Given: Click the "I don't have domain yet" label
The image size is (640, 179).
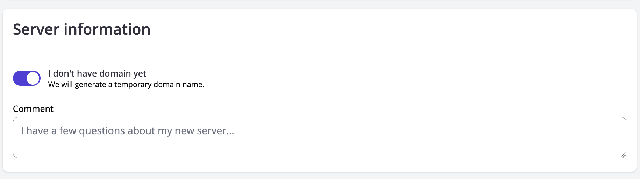Looking at the screenshot, I should (x=97, y=73).
